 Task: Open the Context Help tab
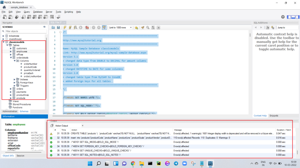pyautogui.click(x=260, y=116)
